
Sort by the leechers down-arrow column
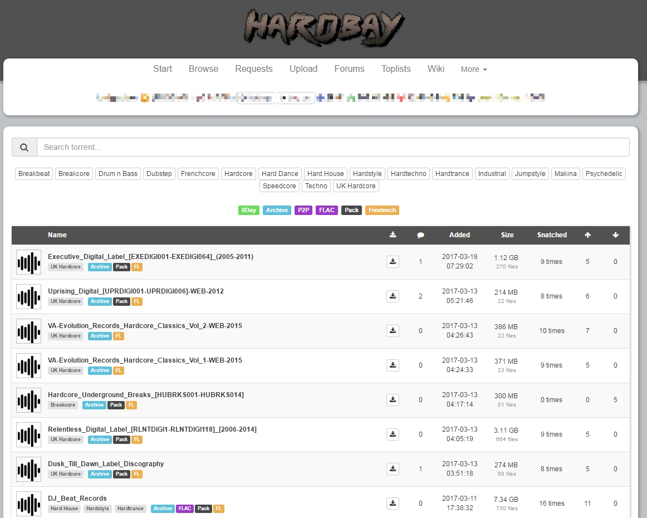coord(615,235)
